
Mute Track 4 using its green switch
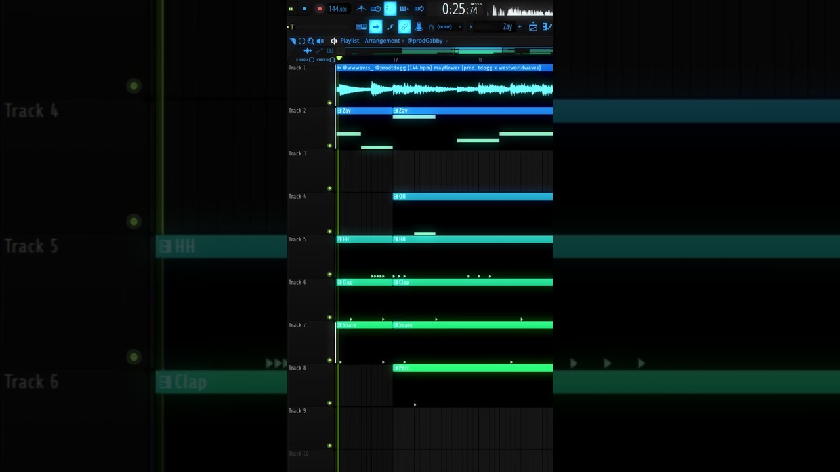tap(329, 231)
